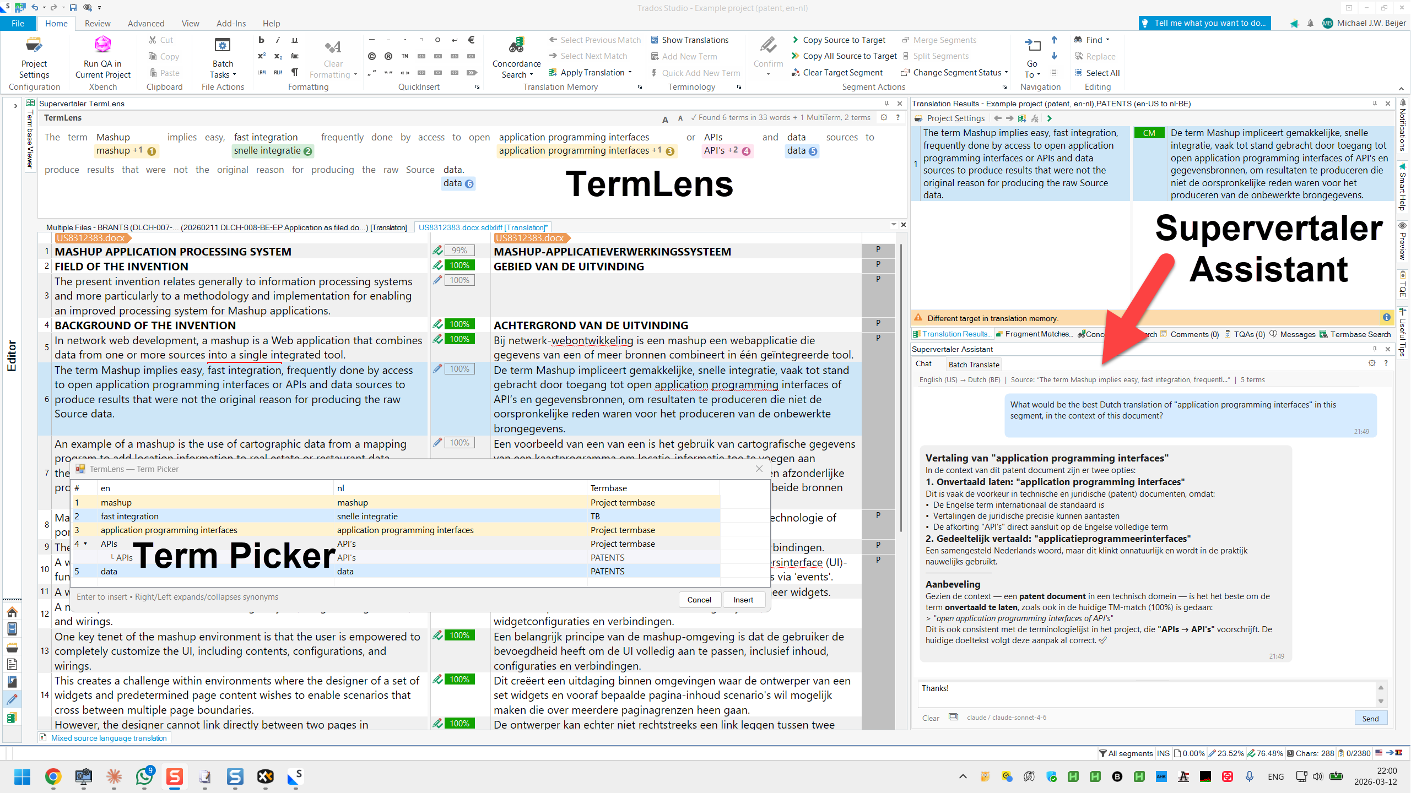Send the chat message
1411x793 pixels.
pyautogui.click(x=1370, y=718)
